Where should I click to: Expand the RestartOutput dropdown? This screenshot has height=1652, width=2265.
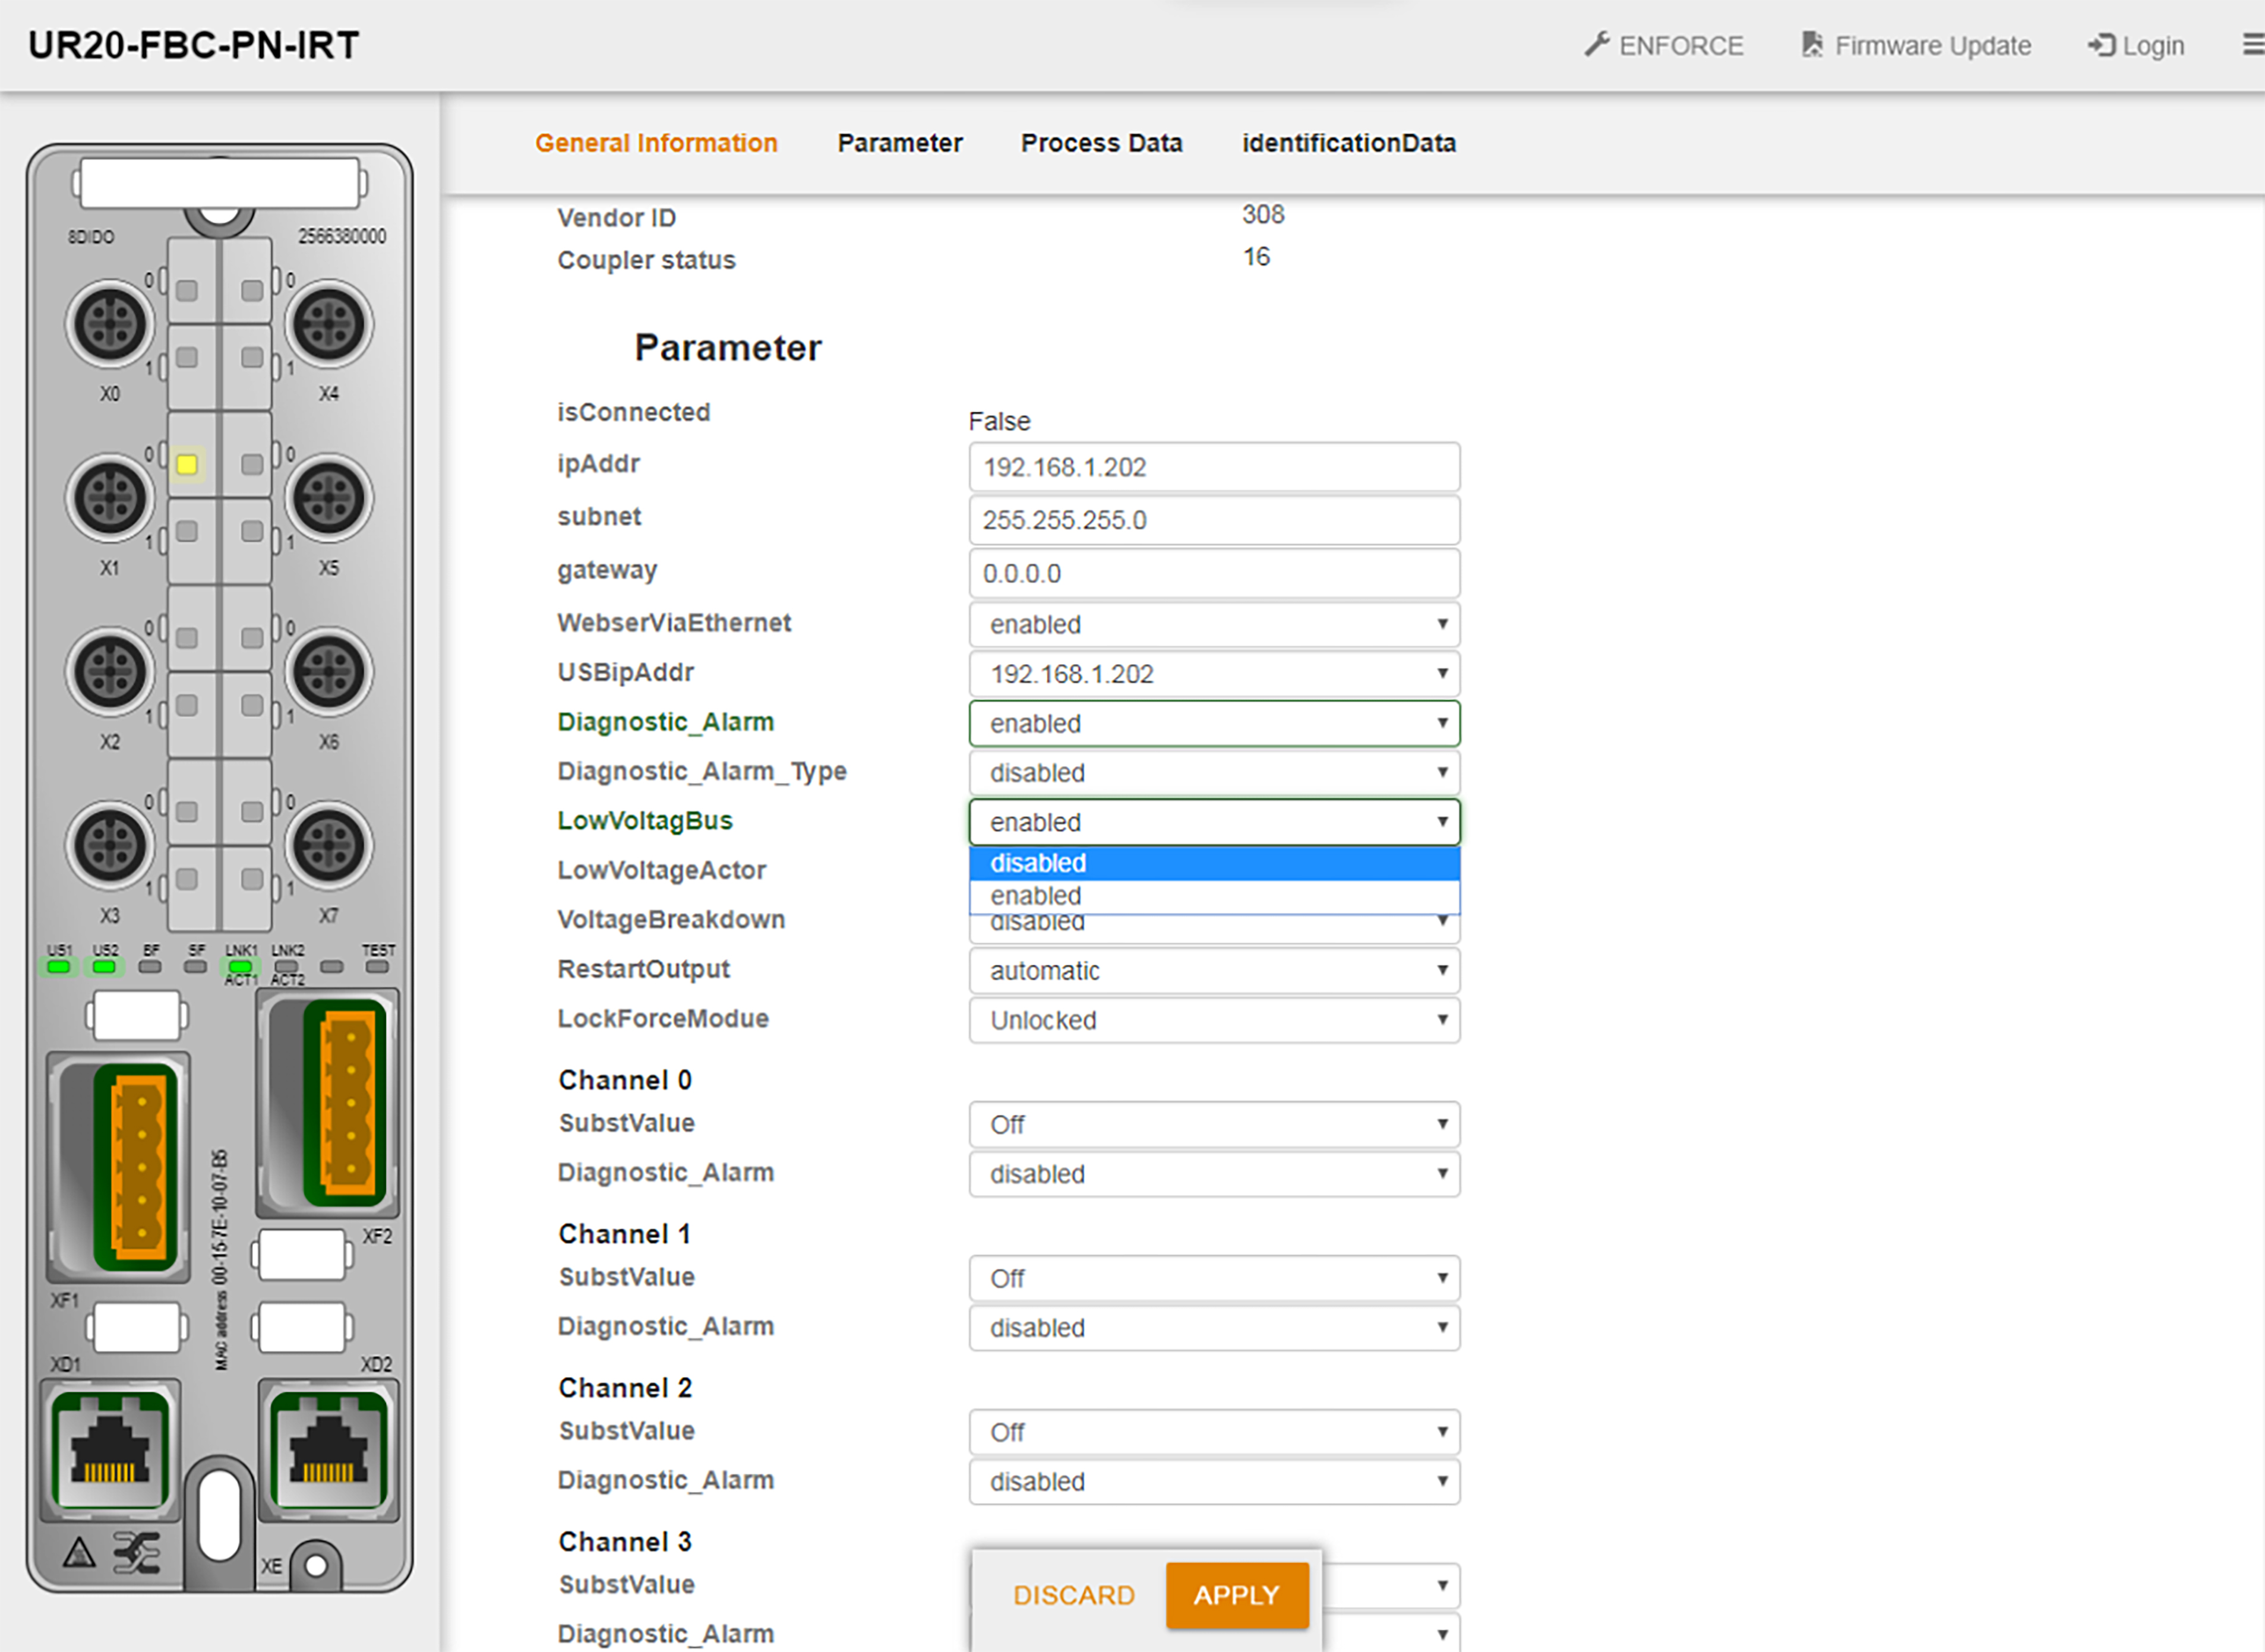pyautogui.click(x=1213, y=971)
